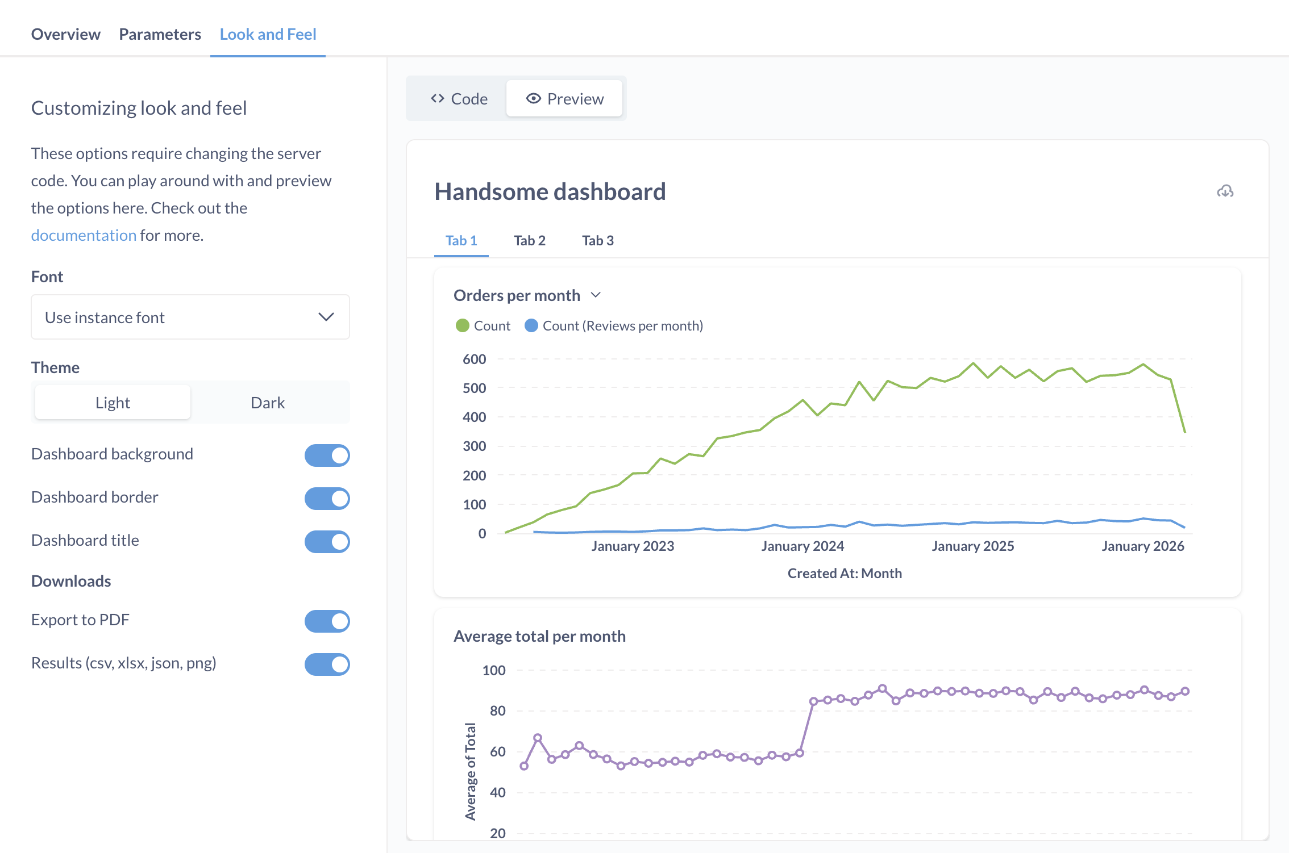Toggle Export to PDF switch

point(327,621)
